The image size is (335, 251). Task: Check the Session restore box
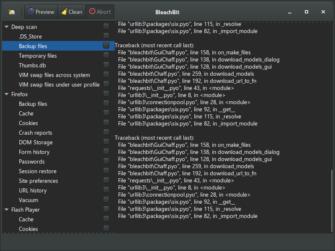tap(106, 170)
